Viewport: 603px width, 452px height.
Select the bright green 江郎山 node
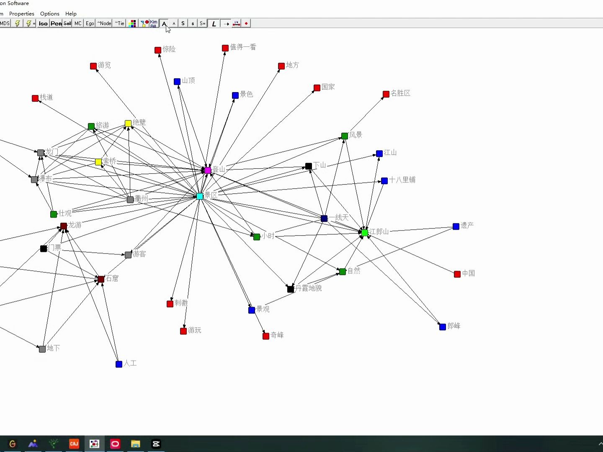(x=365, y=233)
